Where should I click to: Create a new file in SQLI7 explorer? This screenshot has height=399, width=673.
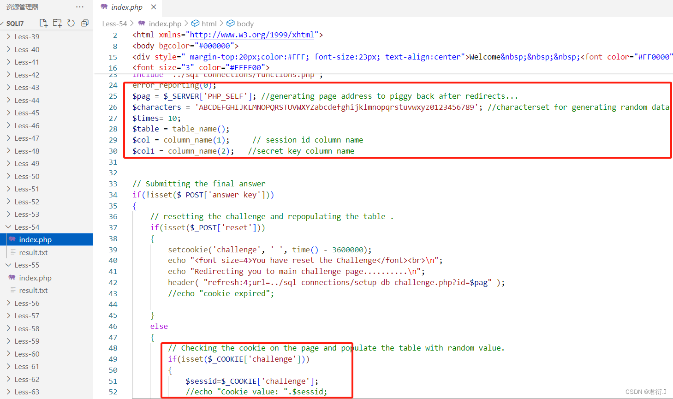[43, 23]
